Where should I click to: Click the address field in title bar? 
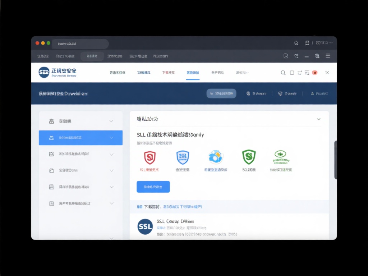(80, 44)
